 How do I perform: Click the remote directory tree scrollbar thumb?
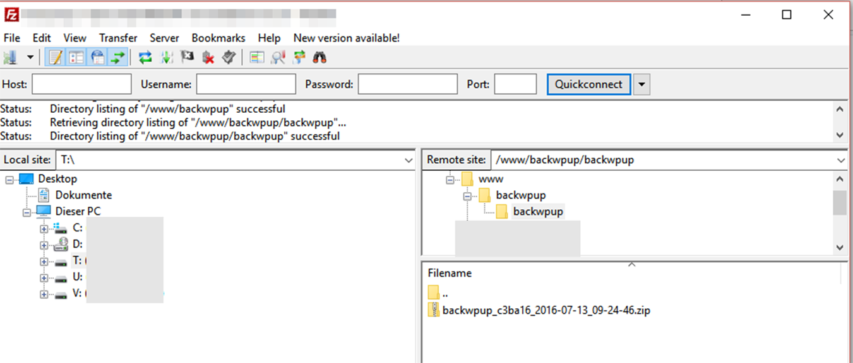pyautogui.click(x=839, y=203)
